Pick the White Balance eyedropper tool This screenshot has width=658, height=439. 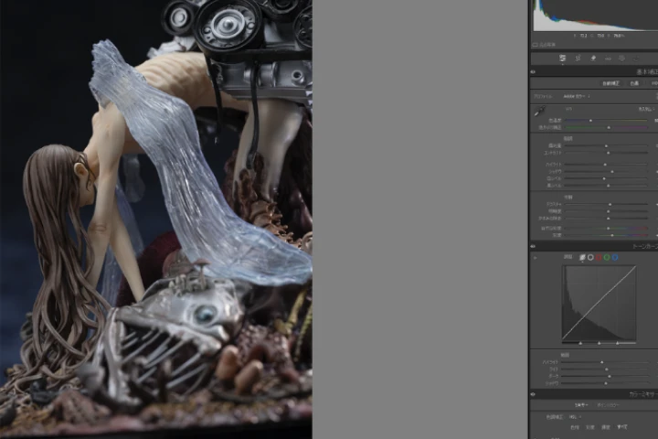pos(539,112)
